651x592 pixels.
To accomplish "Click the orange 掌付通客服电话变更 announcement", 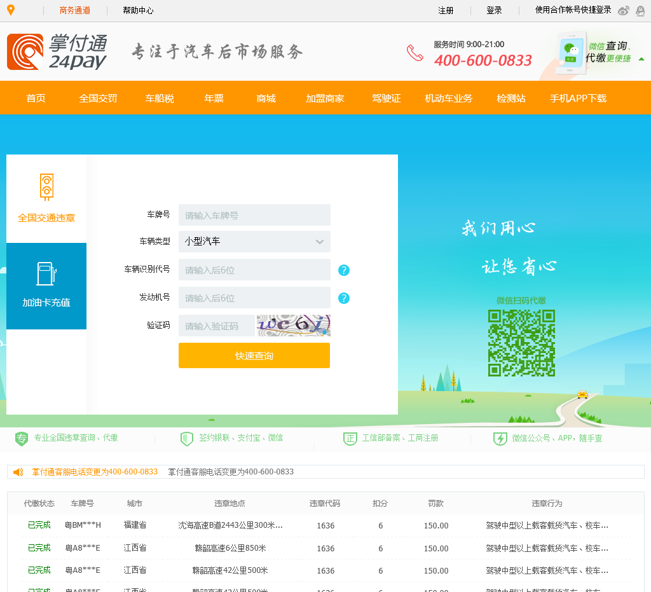I will 95,472.
